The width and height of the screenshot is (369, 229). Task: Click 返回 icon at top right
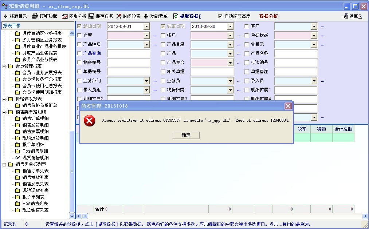tap(345, 16)
